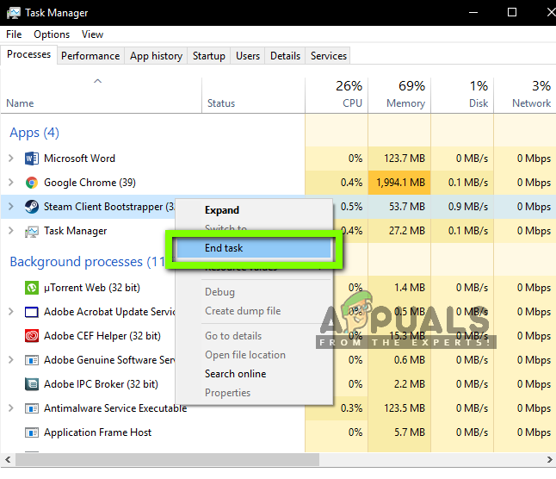Image resolution: width=556 pixels, height=479 pixels.
Task: Expand the Task Manager process group
Action: point(11,231)
